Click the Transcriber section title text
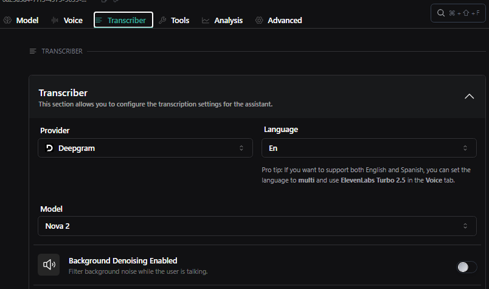 point(63,93)
